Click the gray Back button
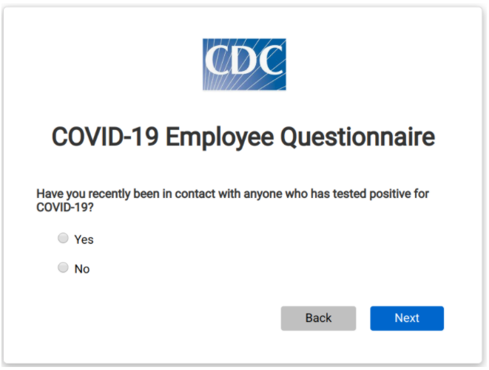 pos(318,318)
